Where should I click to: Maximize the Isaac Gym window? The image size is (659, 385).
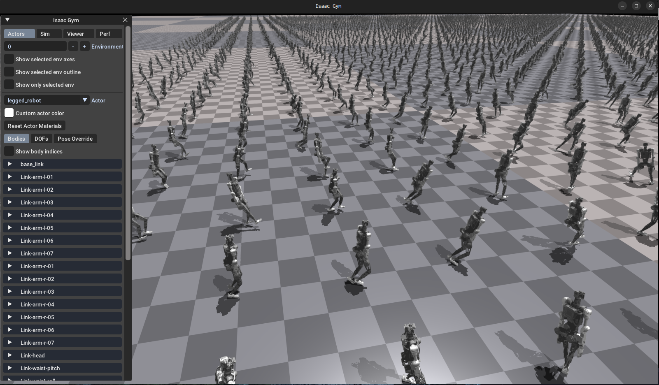click(x=636, y=6)
